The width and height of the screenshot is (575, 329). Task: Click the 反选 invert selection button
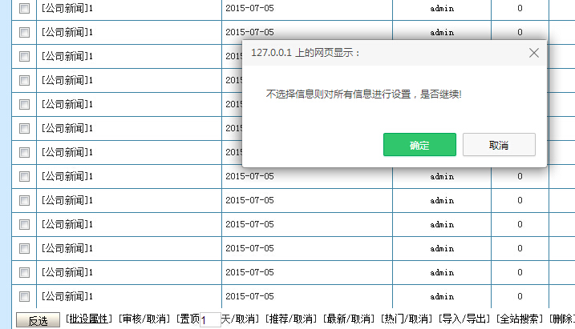click(x=38, y=321)
